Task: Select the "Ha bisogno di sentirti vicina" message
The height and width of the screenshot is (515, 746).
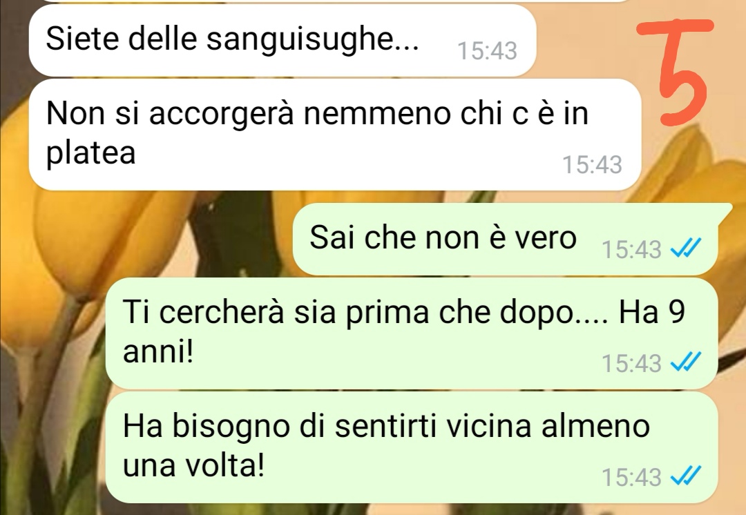Action: tap(412, 447)
